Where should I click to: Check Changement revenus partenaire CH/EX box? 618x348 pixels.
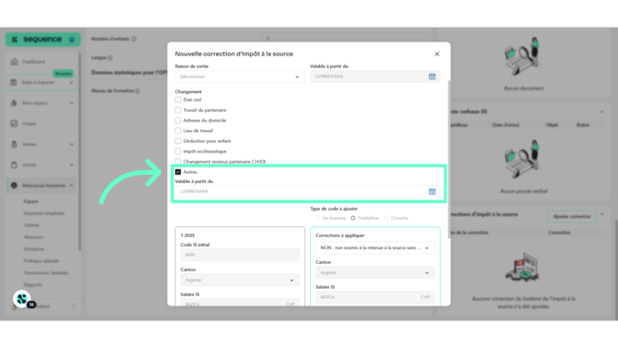[178, 162]
